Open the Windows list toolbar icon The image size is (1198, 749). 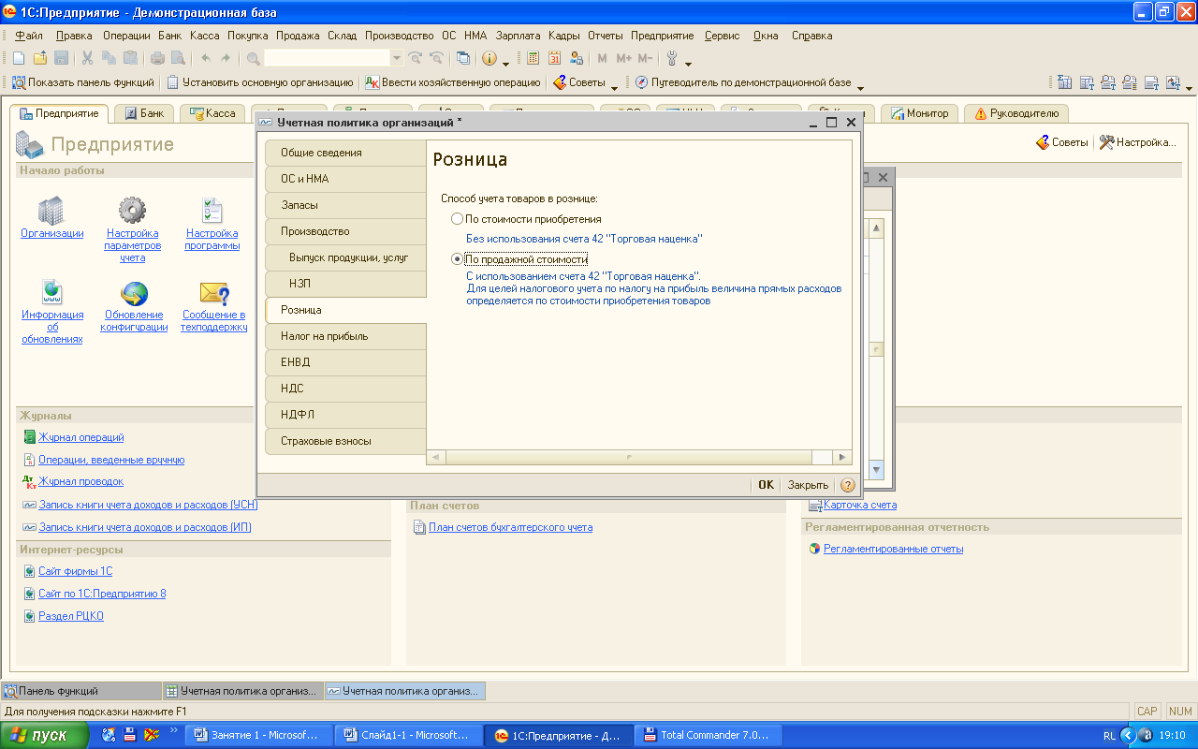pos(463,58)
